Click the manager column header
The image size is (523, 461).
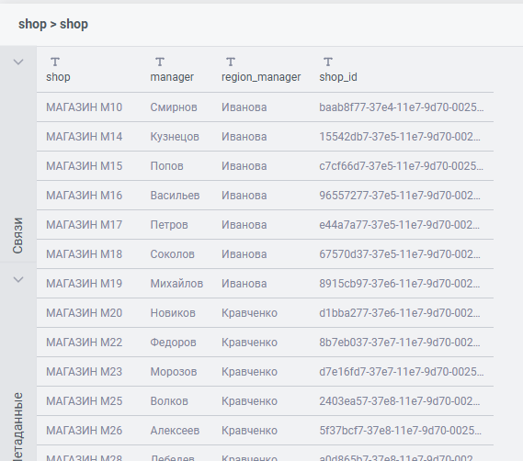[x=172, y=77]
